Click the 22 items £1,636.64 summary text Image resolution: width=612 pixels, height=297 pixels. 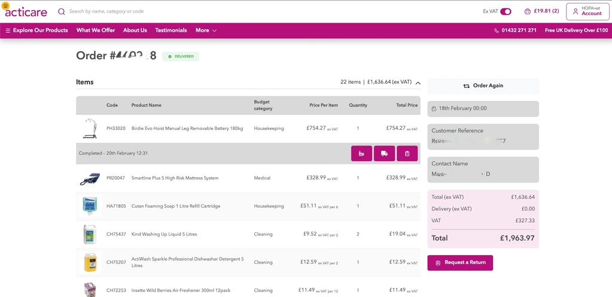coord(376,83)
